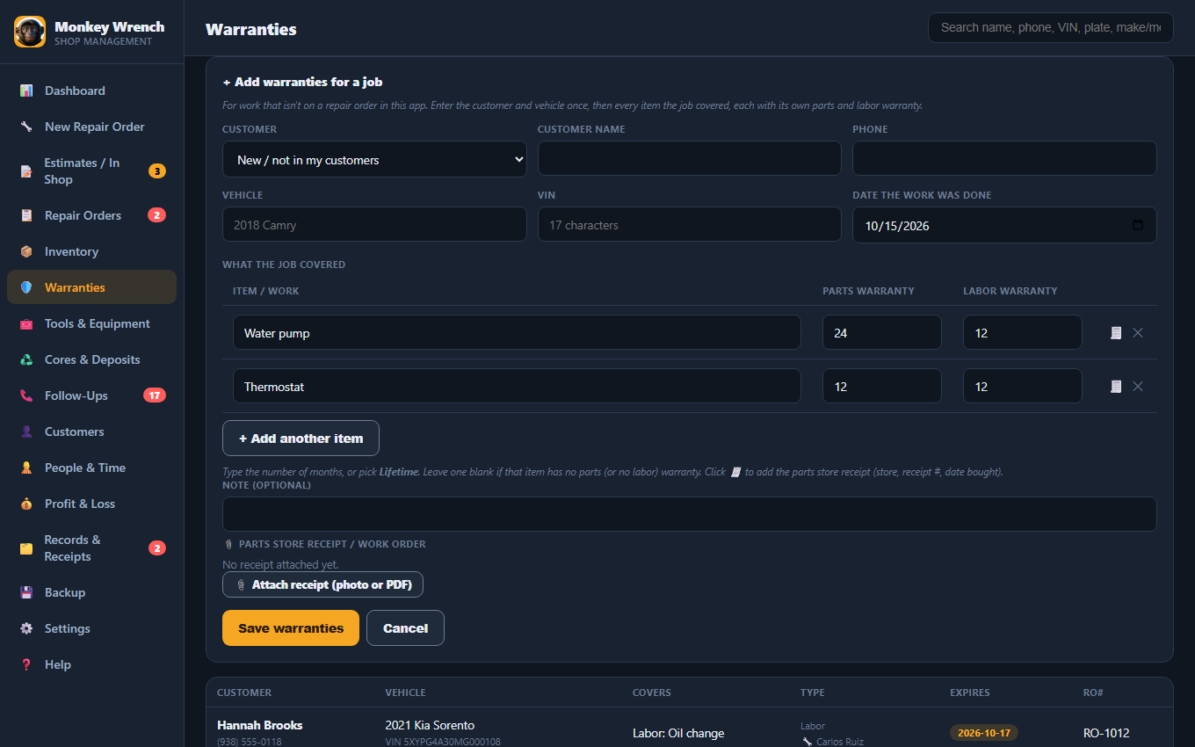Click repair order number RO-1012
The width and height of the screenshot is (1195, 747).
point(1106,733)
